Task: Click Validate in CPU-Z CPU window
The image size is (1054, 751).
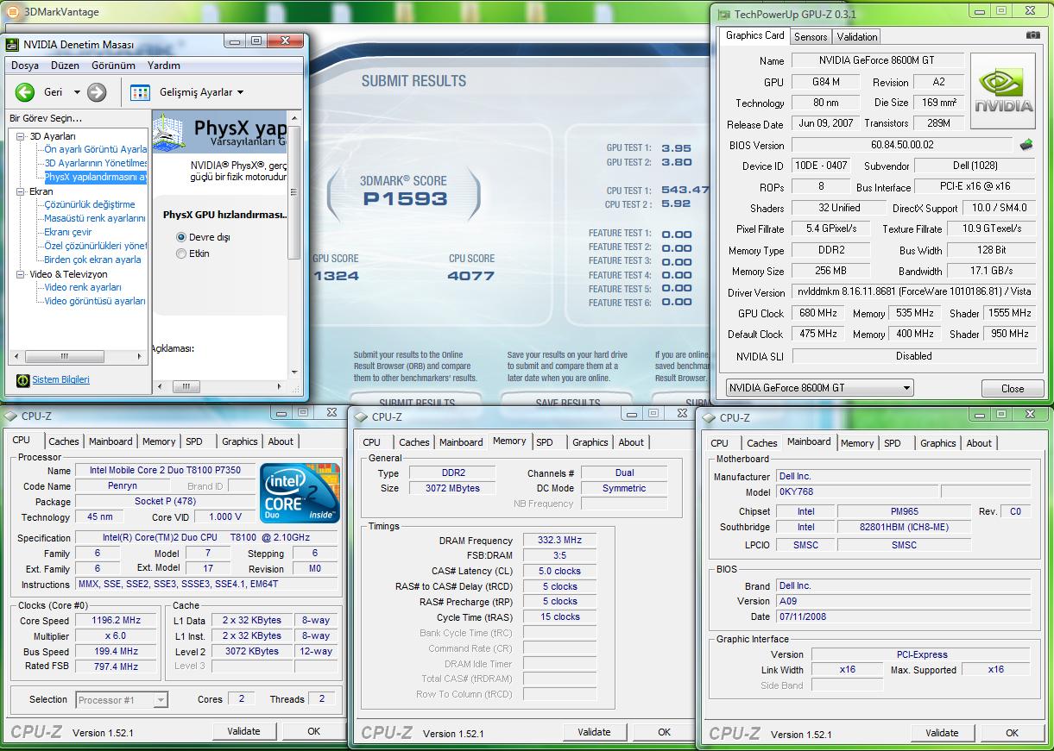Action: point(243,731)
